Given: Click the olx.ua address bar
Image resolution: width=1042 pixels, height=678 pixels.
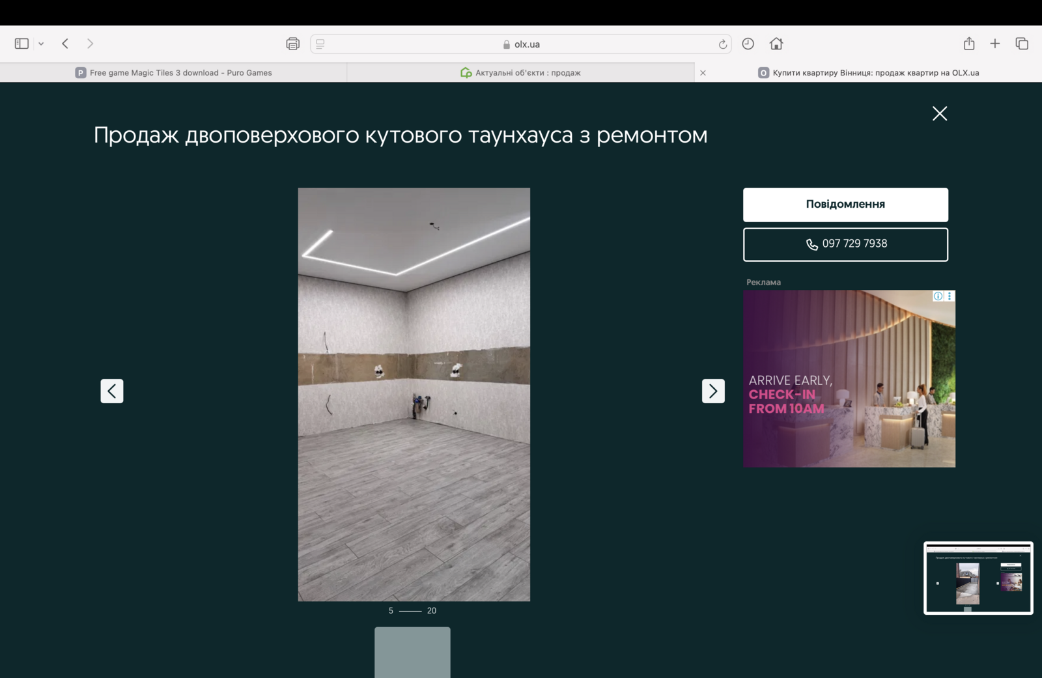Looking at the screenshot, I should pyautogui.click(x=521, y=44).
